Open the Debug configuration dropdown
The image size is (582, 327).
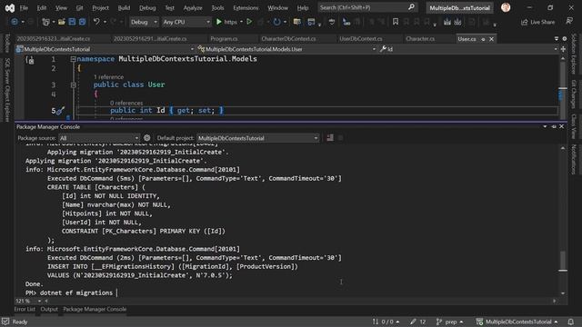144,22
